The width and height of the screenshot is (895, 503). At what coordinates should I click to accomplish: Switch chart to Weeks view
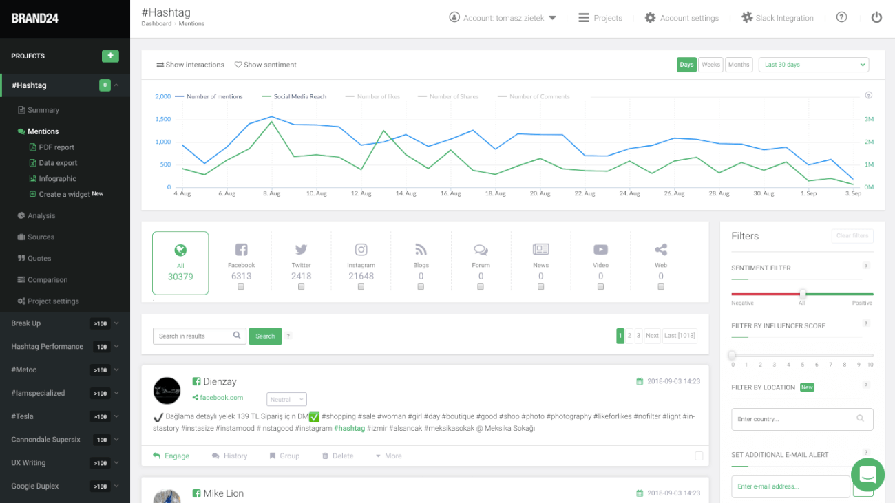(x=710, y=65)
